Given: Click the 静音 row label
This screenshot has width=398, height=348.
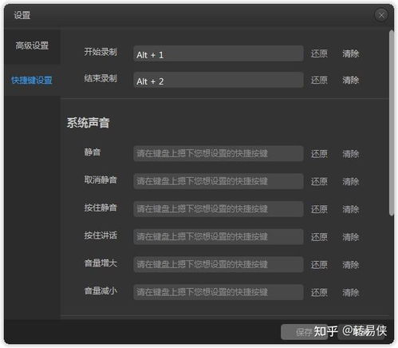Looking at the screenshot, I should click(93, 152).
